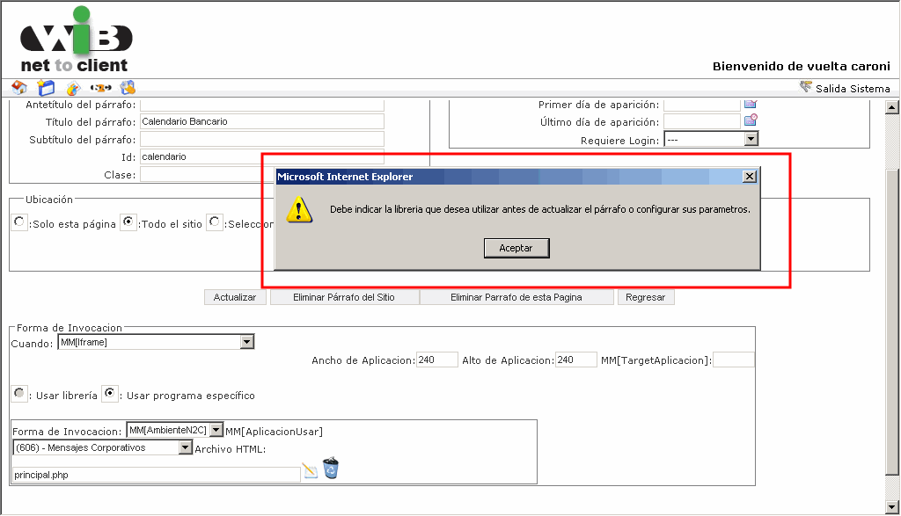This screenshot has height=516, width=901.
Task: Click the recycle bin delete file icon
Action: (331, 468)
